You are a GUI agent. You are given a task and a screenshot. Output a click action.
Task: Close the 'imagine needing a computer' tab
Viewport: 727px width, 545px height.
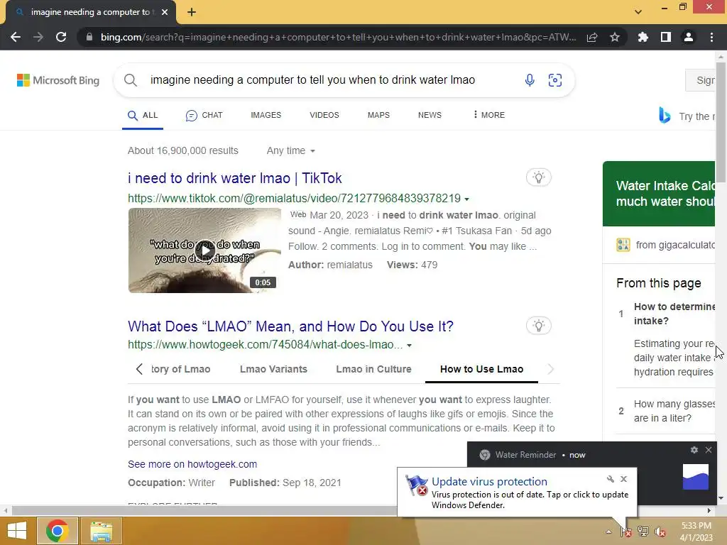click(x=165, y=12)
